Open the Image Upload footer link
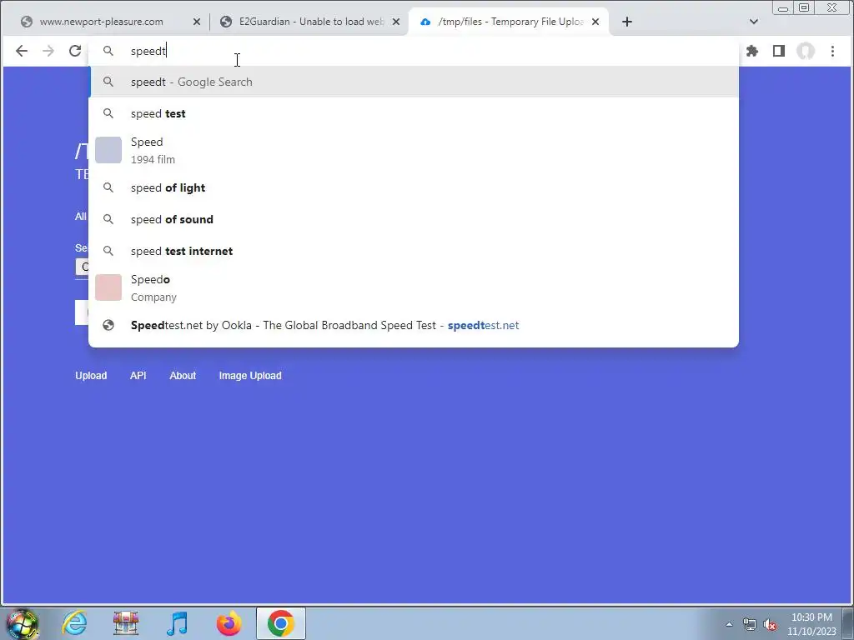 coord(250,376)
